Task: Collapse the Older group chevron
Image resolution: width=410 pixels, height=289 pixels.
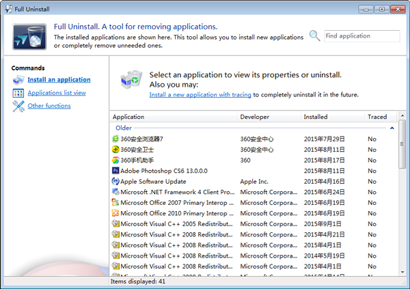Action: (x=392, y=128)
